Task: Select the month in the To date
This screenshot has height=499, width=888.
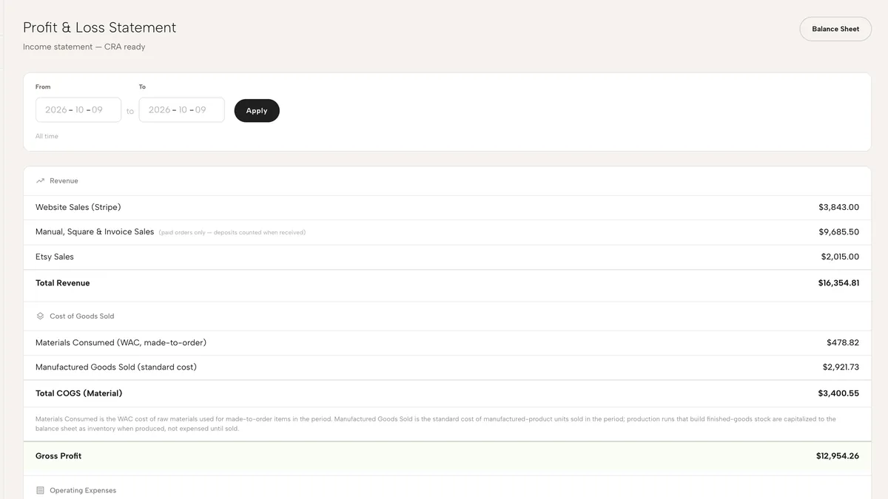Action: click(x=183, y=110)
